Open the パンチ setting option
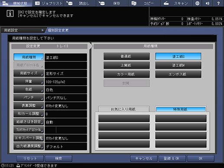The image size is (224, 168). pyautogui.click(x=29, y=97)
